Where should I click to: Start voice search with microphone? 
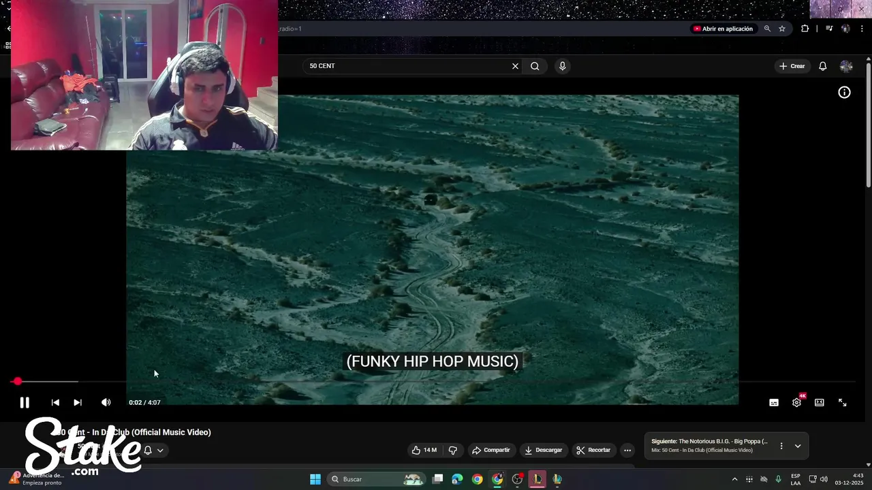pos(562,66)
